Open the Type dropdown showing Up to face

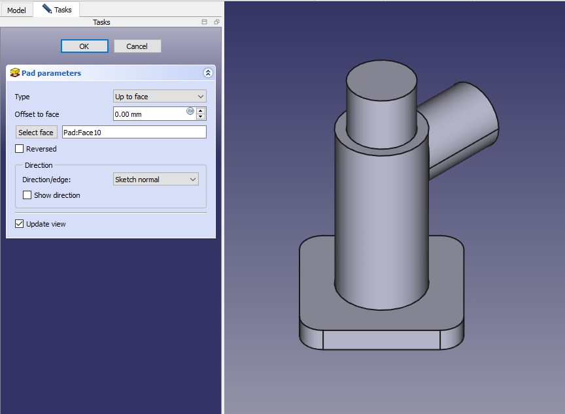click(x=160, y=97)
